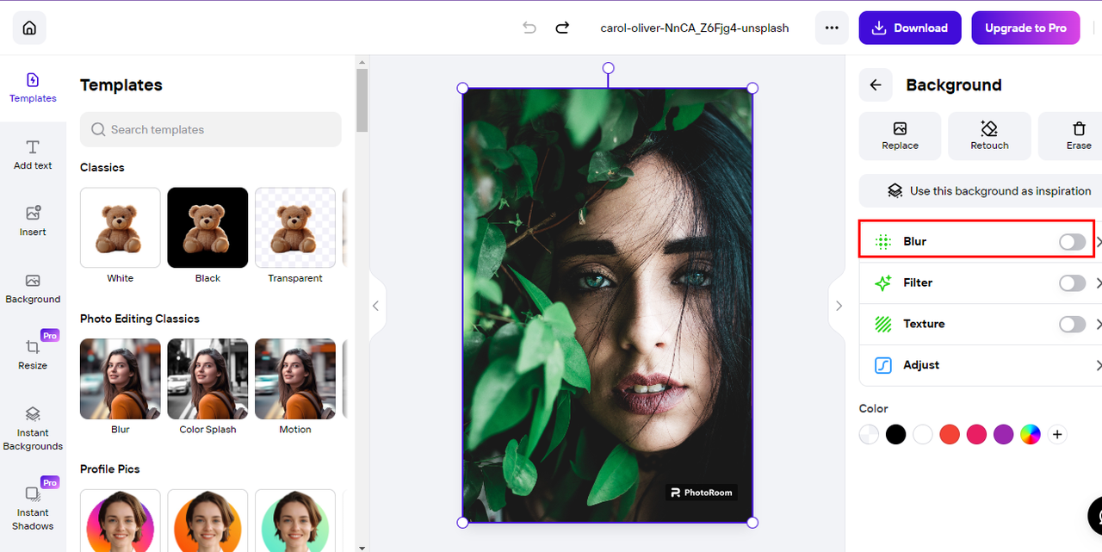This screenshot has width=1102, height=552.
Task: Add a custom color with plus
Action: (1057, 435)
